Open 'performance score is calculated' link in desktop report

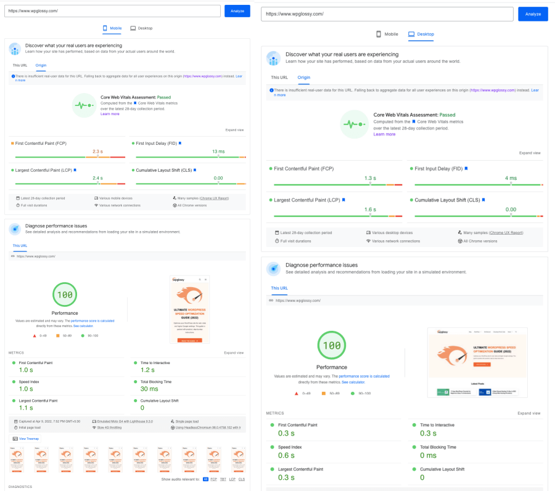pyautogui.click(x=364, y=376)
